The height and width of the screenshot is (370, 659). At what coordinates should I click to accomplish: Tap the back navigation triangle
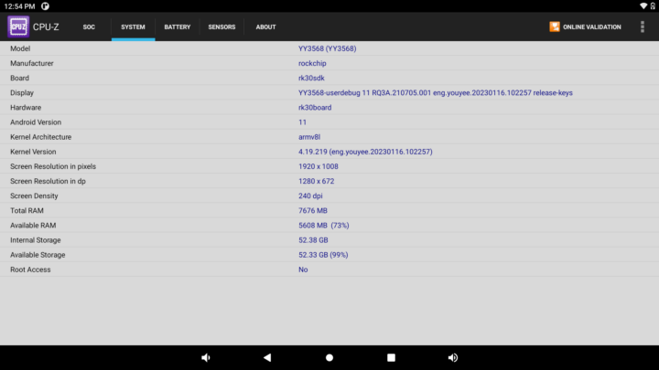(x=267, y=357)
